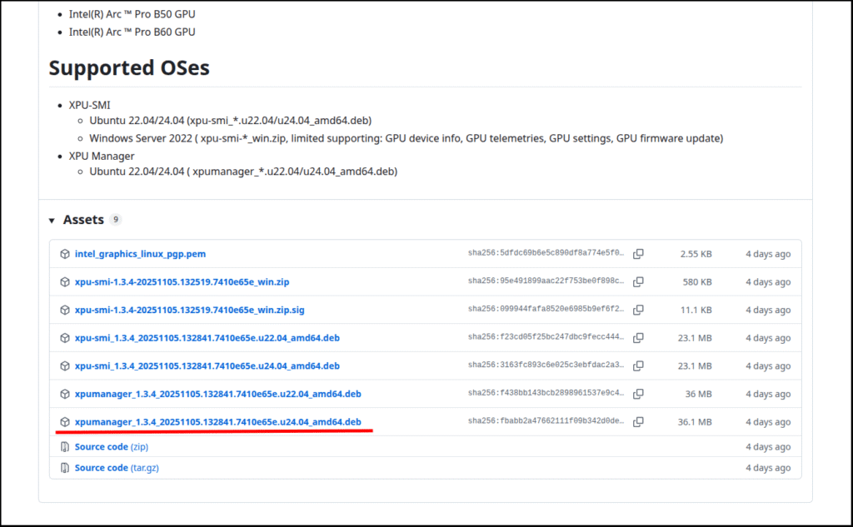The image size is (853, 527).
Task: Download xpu-smi u24.04 amd64 deb package
Action: coord(207,365)
